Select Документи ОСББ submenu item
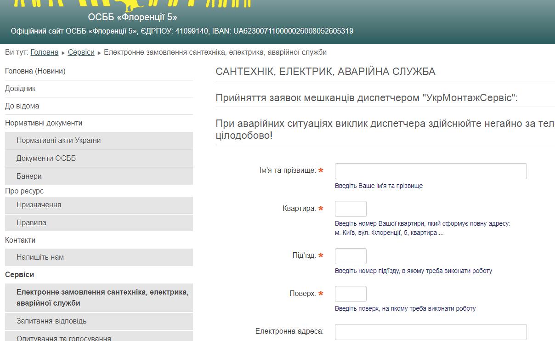The width and height of the screenshot is (555, 341). point(99,159)
